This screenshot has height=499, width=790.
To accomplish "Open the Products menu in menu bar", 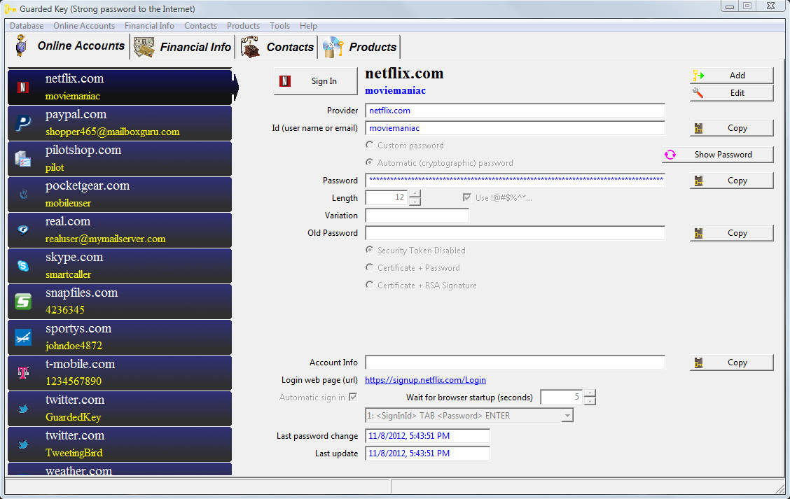I will pyautogui.click(x=243, y=26).
